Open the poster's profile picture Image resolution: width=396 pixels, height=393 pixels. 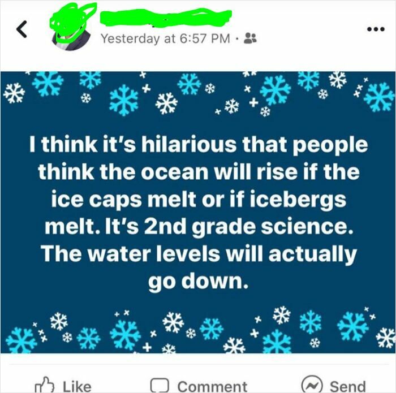[70, 33]
